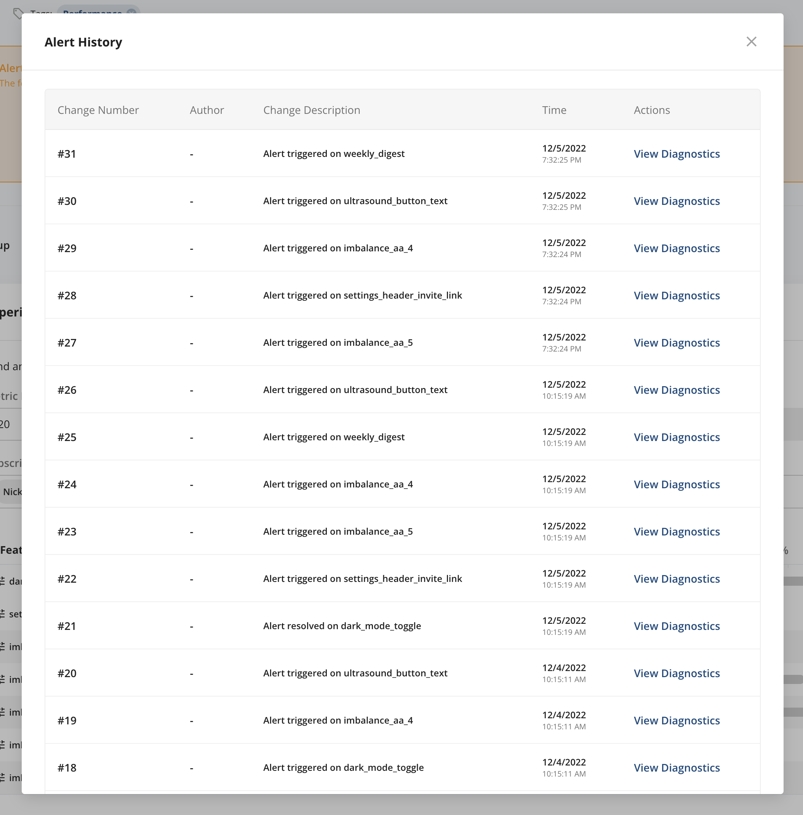Click the Change Number column header
The height and width of the screenshot is (815, 803).
(98, 110)
